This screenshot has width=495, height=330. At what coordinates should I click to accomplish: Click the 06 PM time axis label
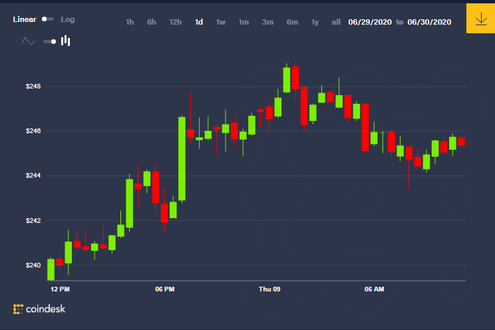165,289
